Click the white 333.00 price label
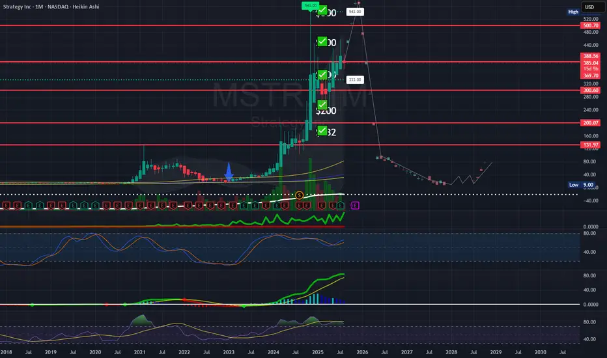The width and height of the screenshot is (607, 358). (x=355, y=79)
